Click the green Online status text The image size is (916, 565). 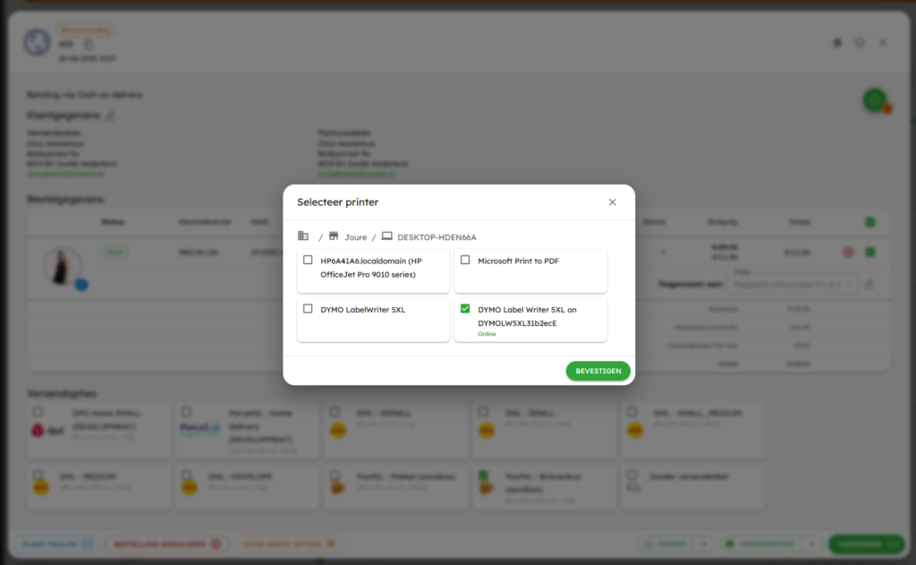click(487, 333)
